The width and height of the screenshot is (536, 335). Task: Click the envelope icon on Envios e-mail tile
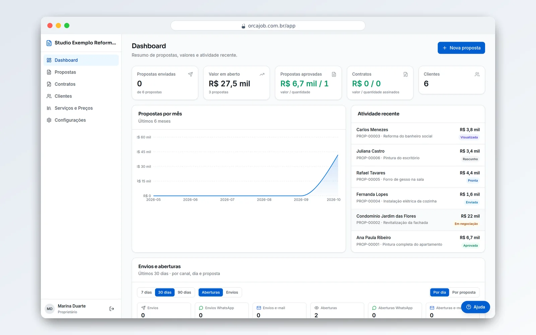(x=259, y=308)
